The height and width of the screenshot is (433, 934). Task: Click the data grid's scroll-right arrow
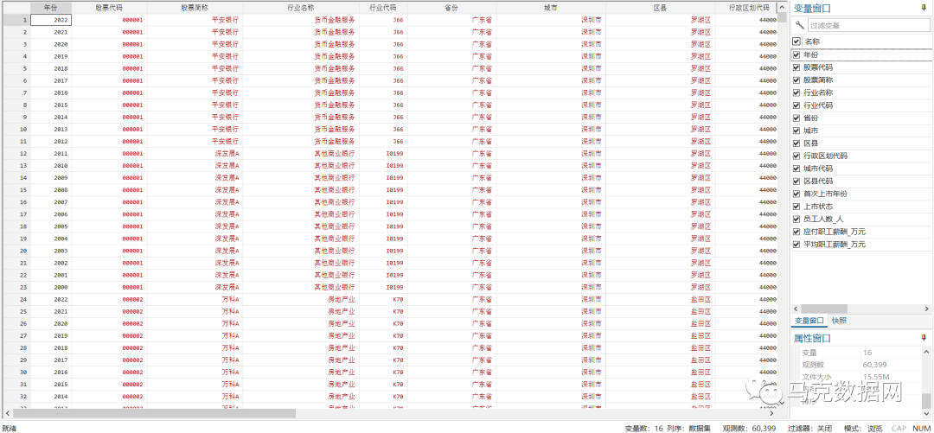tap(772, 413)
